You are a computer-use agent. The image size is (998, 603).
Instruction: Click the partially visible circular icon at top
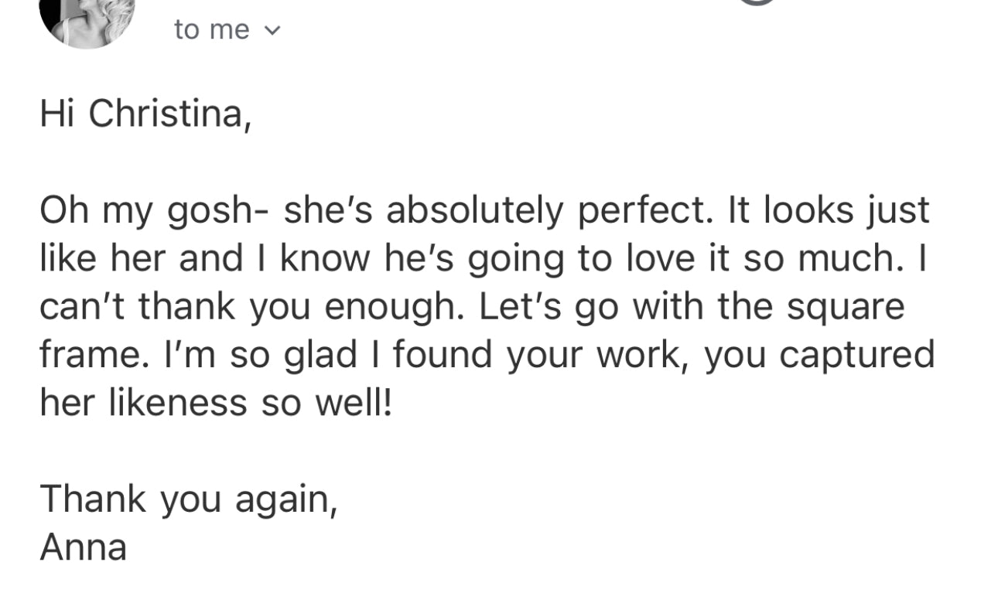coord(757,2)
